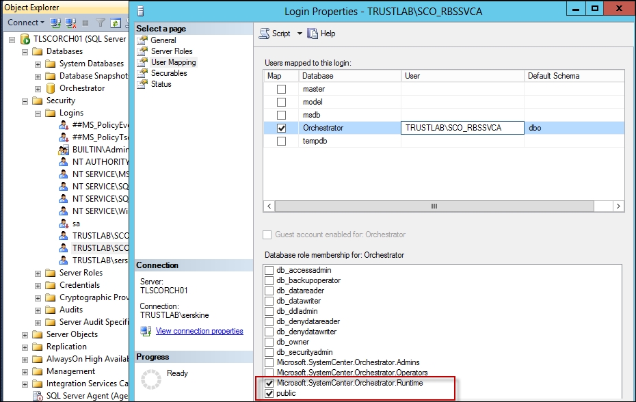636x402 pixels.
Task: Expand the Credentials folder
Action: 38,286
